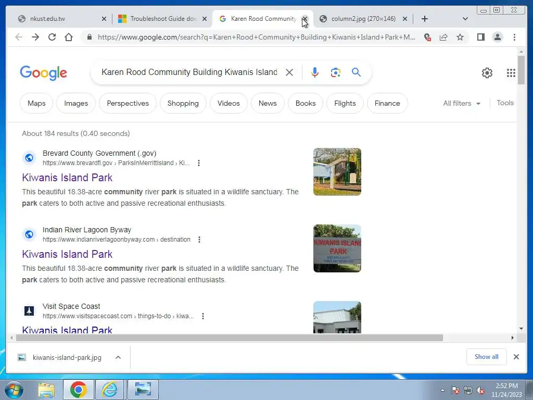Click inside the Google search input

point(189,72)
